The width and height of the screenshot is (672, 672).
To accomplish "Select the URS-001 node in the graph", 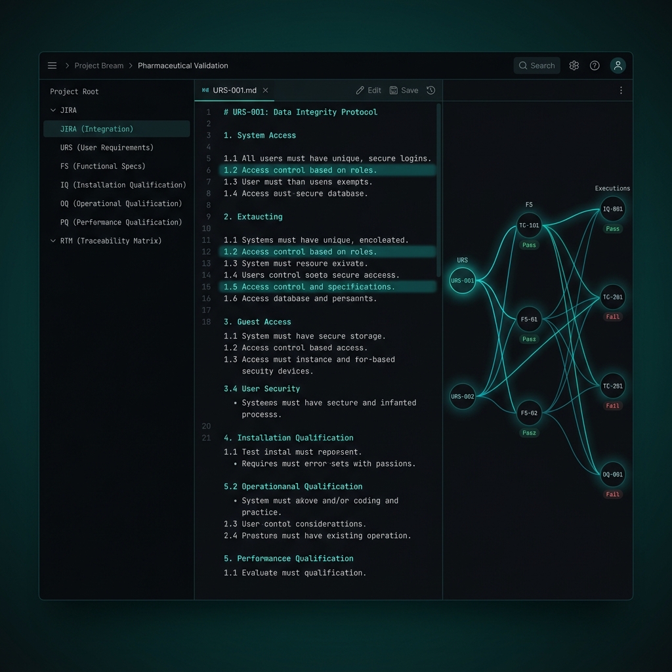I will 462,281.
